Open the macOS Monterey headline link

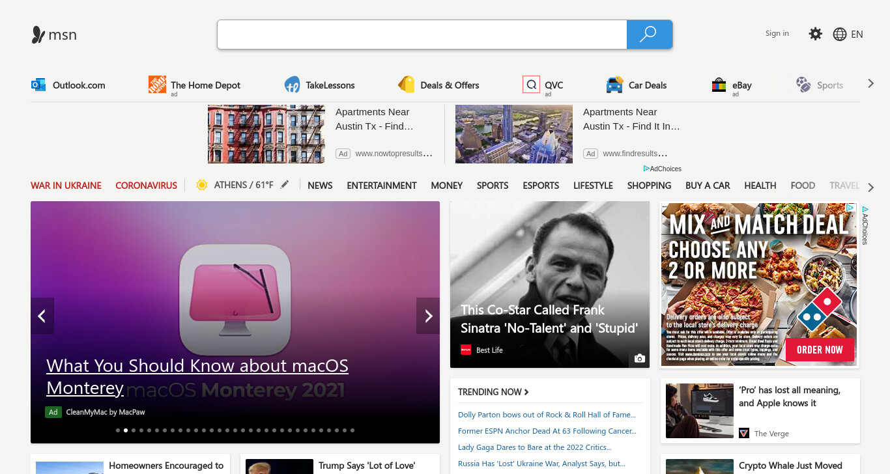pyautogui.click(x=197, y=377)
